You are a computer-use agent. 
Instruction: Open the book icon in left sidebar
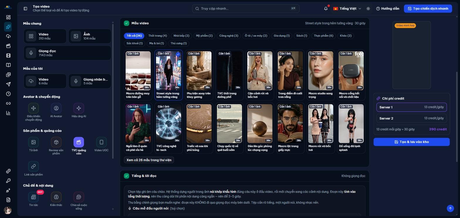point(8,65)
